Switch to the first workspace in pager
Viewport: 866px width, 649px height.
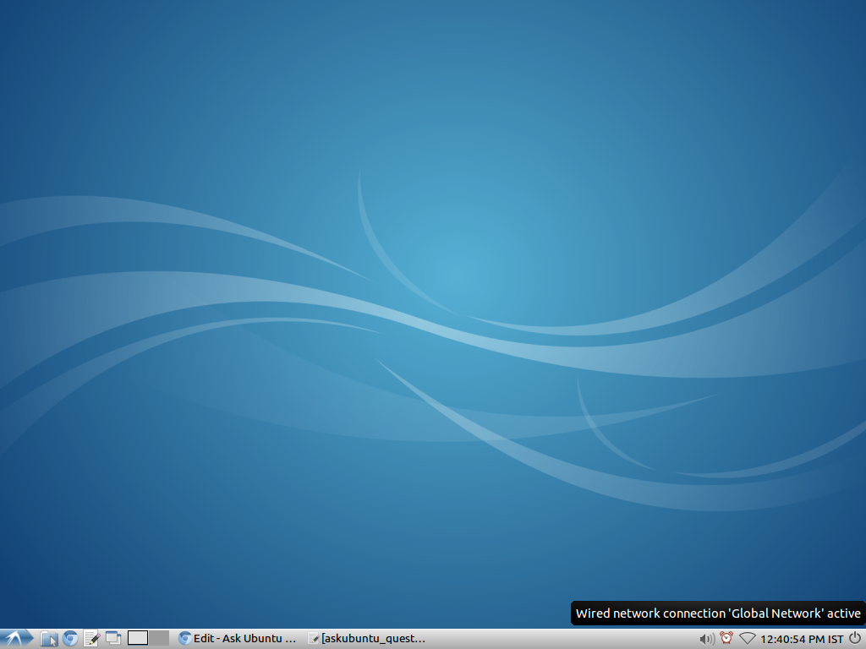[x=138, y=638]
